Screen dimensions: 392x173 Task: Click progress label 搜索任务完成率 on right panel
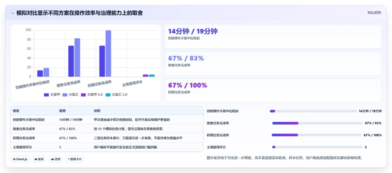(x=218, y=123)
